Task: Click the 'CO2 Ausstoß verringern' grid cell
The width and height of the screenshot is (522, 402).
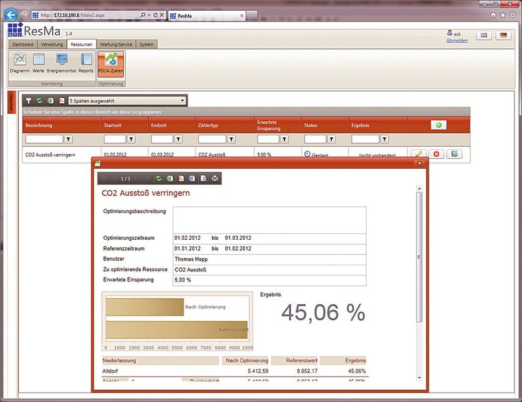Action: (x=62, y=155)
